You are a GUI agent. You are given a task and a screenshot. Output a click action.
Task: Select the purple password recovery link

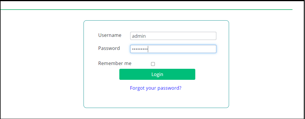click(x=156, y=88)
